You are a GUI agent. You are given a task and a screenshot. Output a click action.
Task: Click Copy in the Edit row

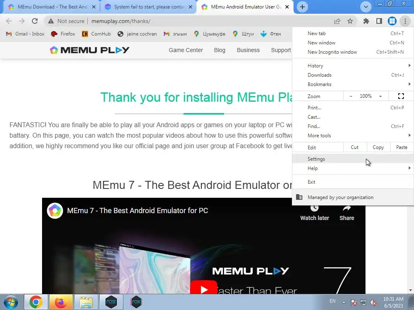pos(378,147)
